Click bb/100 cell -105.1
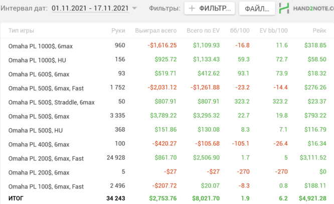334x204 pixels. (241, 144)
